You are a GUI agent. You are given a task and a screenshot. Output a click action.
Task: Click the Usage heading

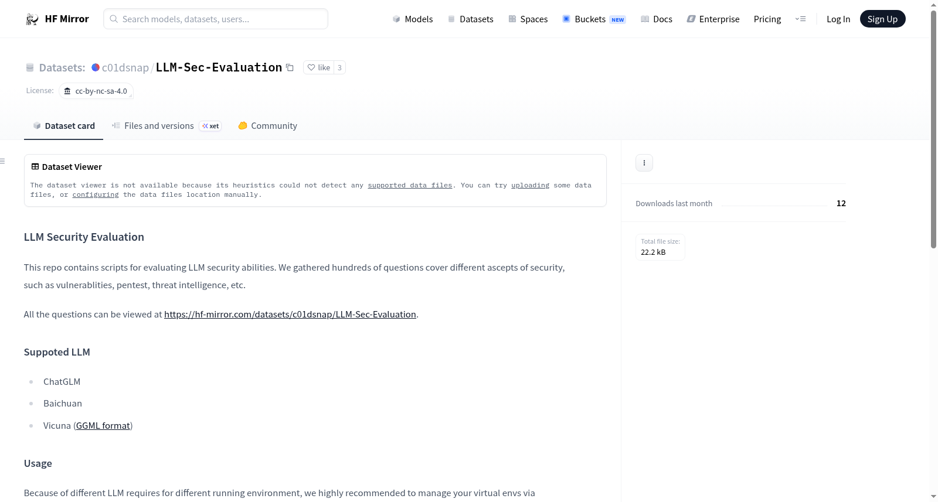pos(38,463)
